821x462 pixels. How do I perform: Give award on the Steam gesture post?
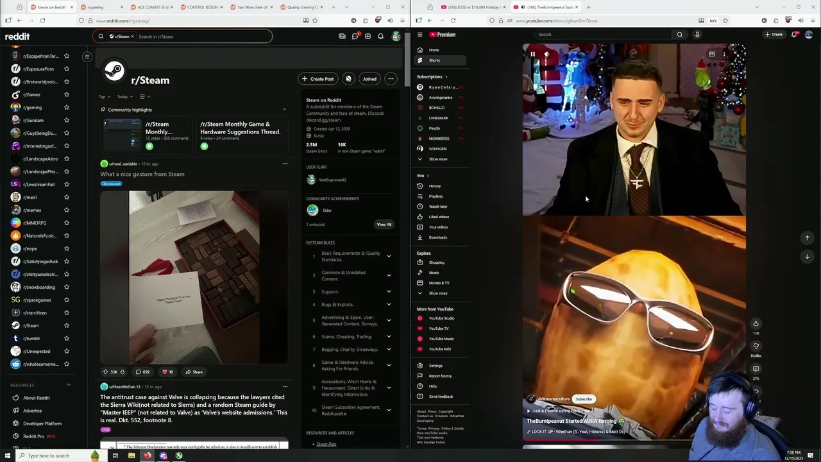[167, 372]
